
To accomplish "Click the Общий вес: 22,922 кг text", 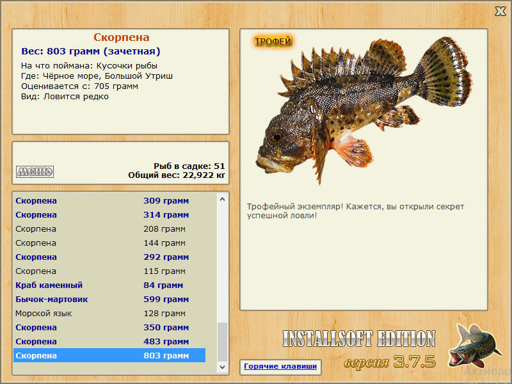I will 177,175.
